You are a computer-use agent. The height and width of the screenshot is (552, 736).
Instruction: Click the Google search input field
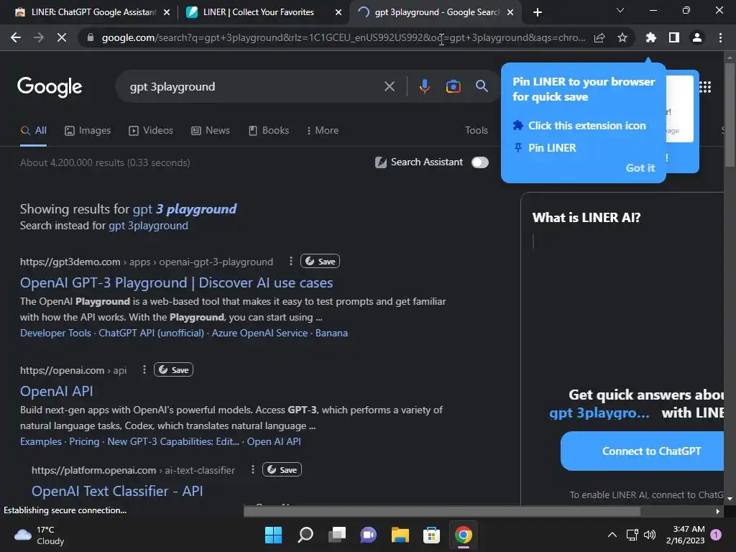point(254,87)
